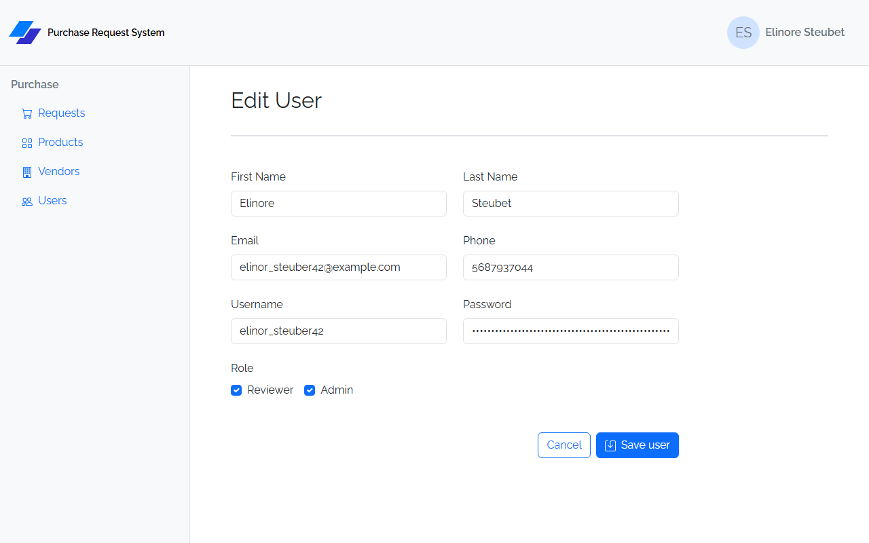
Task: Uncheck the Reviewer role checkbox
Action: pyautogui.click(x=236, y=390)
